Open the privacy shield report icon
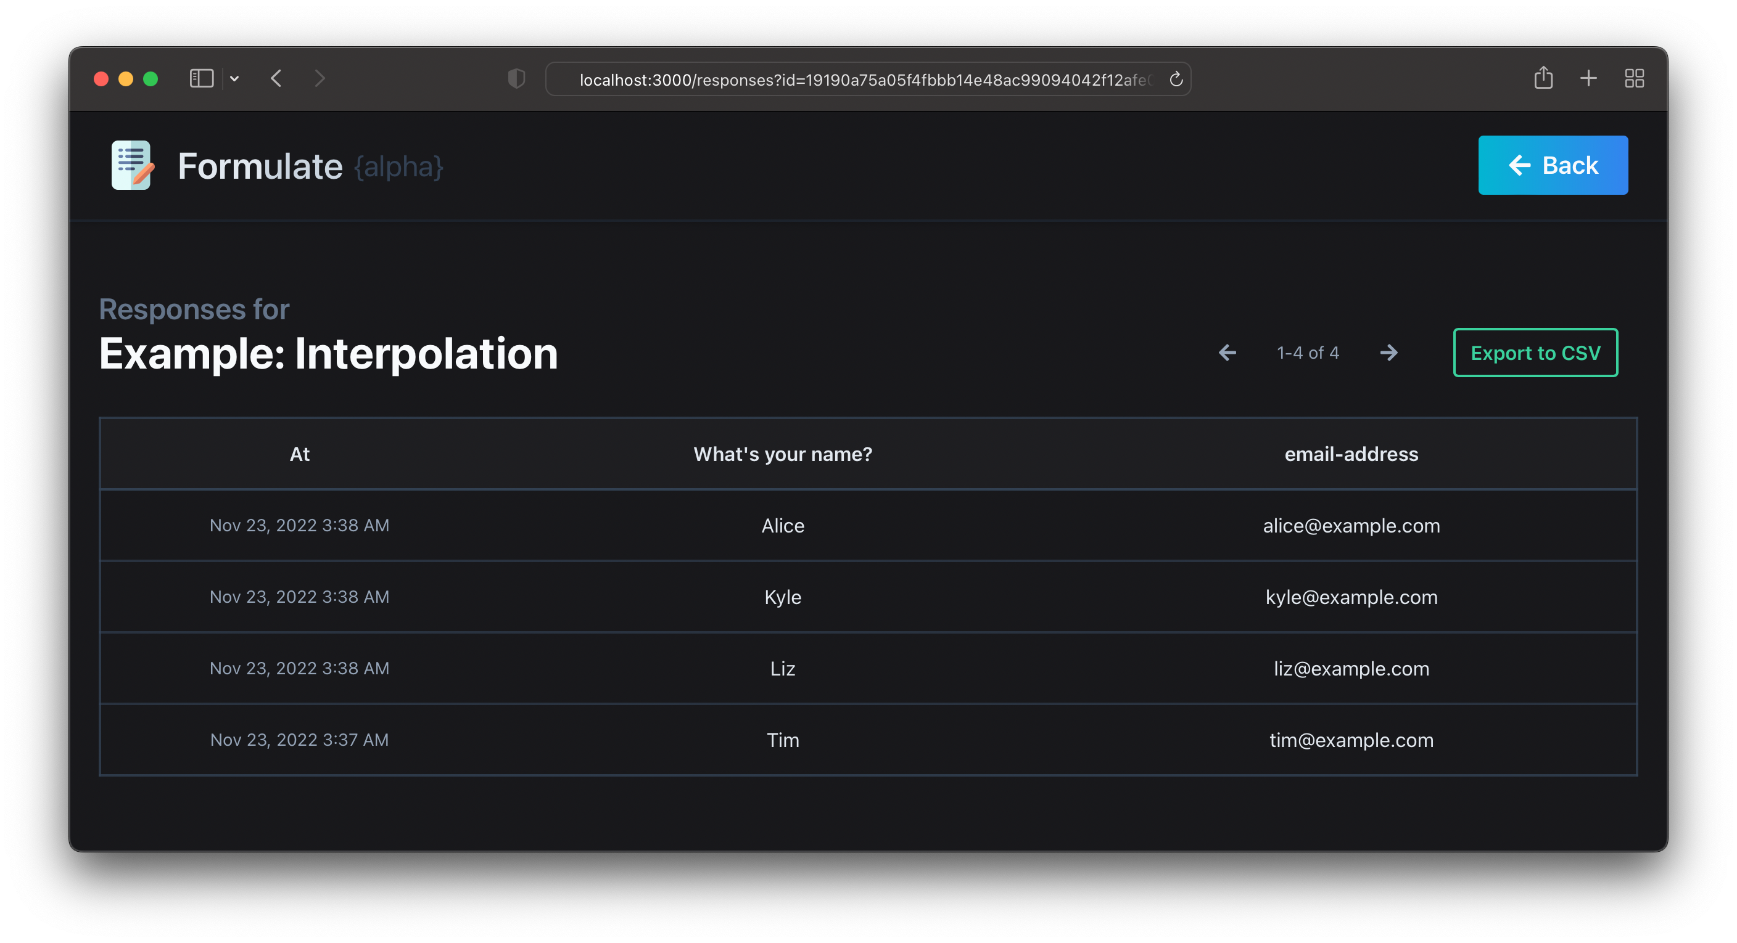 (x=516, y=79)
